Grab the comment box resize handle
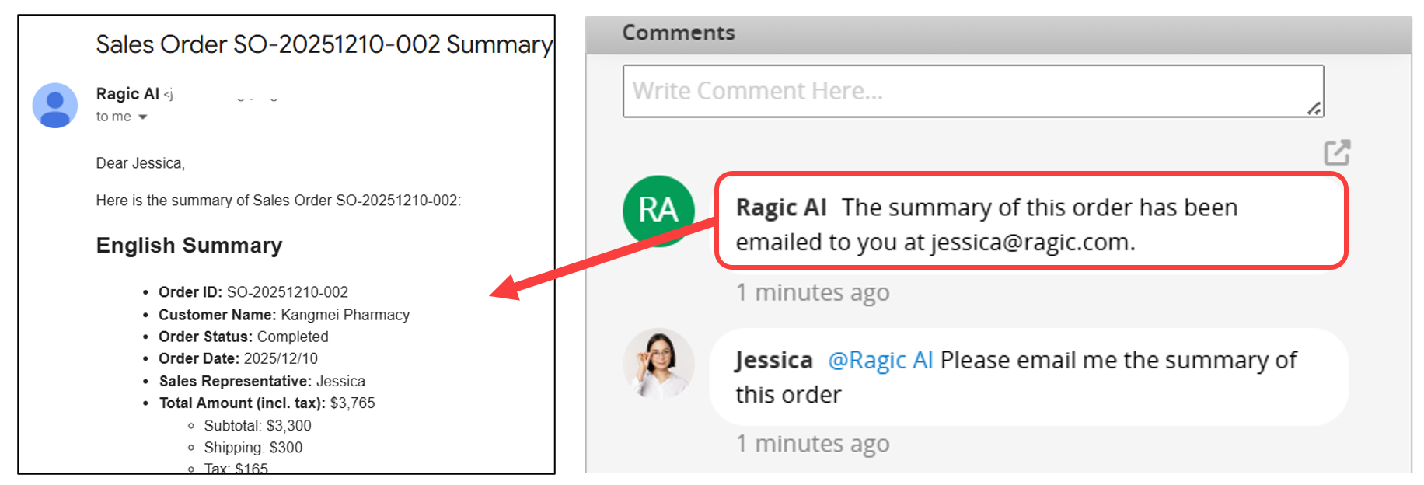Viewport: 1424px width, 485px height. pos(1314,109)
